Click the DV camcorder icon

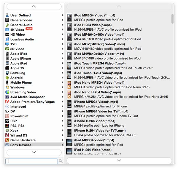tap(7, 111)
